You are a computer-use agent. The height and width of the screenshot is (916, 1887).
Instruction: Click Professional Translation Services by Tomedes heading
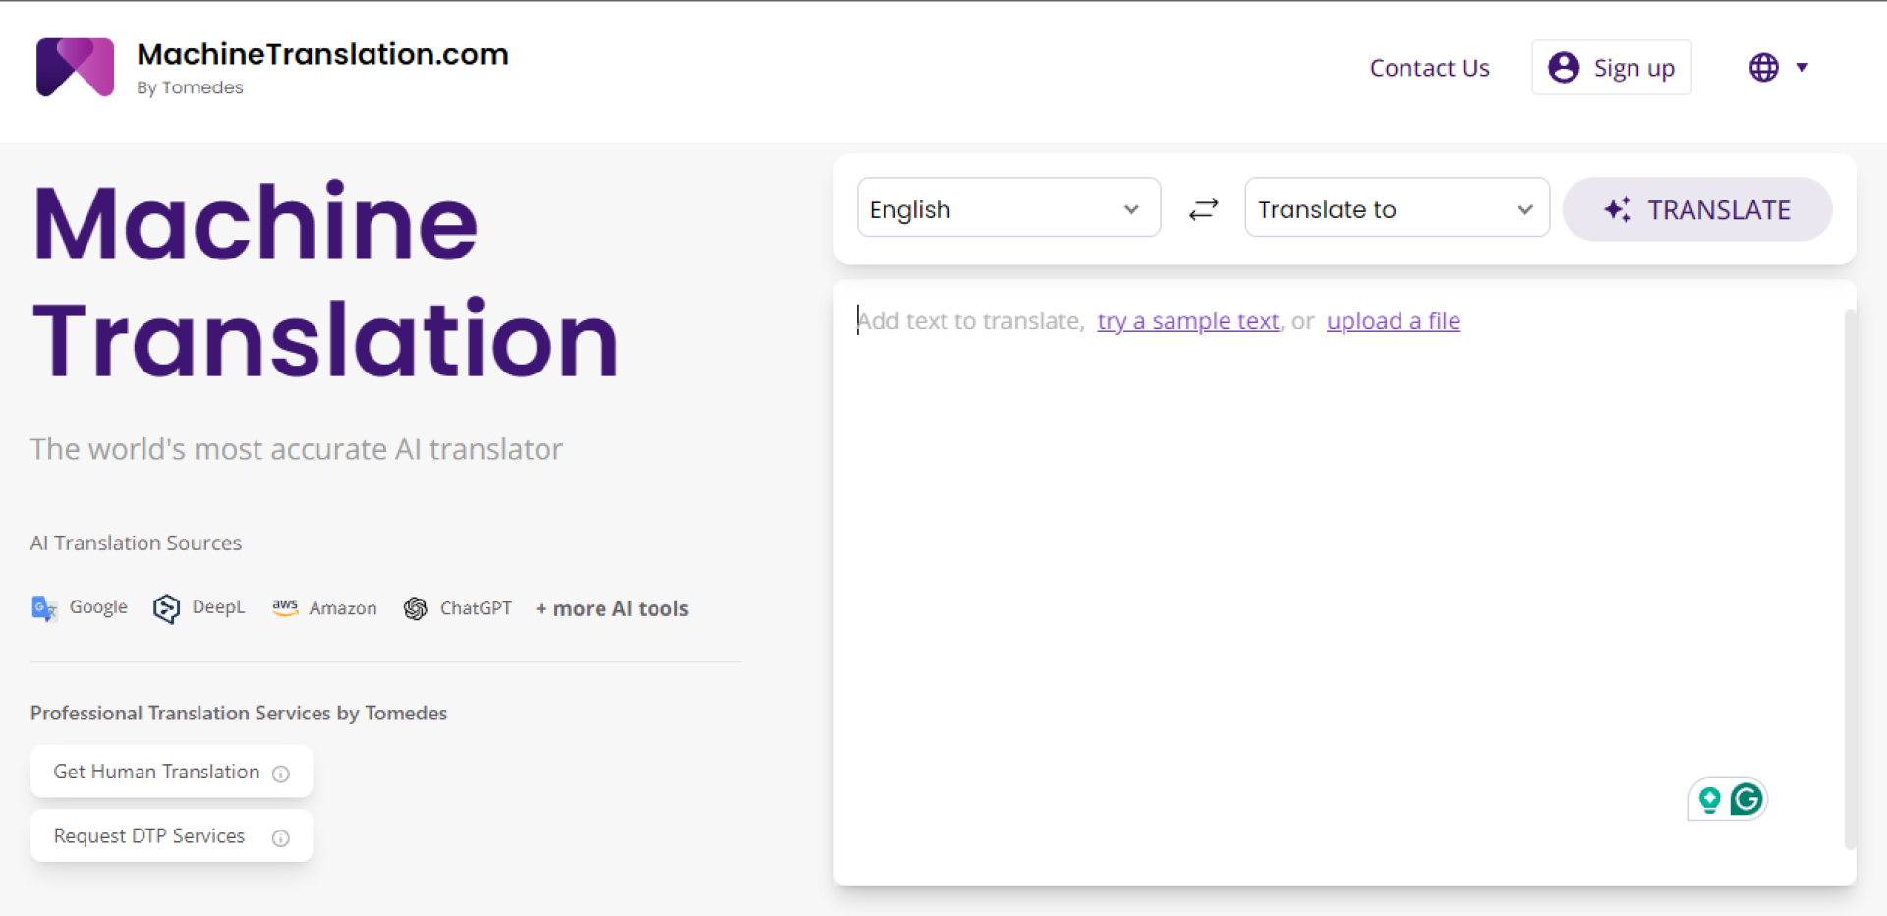tap(239, 714)
